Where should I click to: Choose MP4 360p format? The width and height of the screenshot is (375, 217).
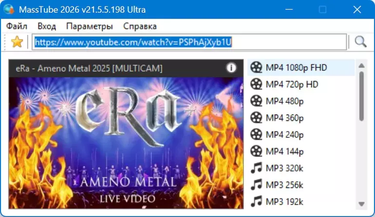[x=301, y=118]
